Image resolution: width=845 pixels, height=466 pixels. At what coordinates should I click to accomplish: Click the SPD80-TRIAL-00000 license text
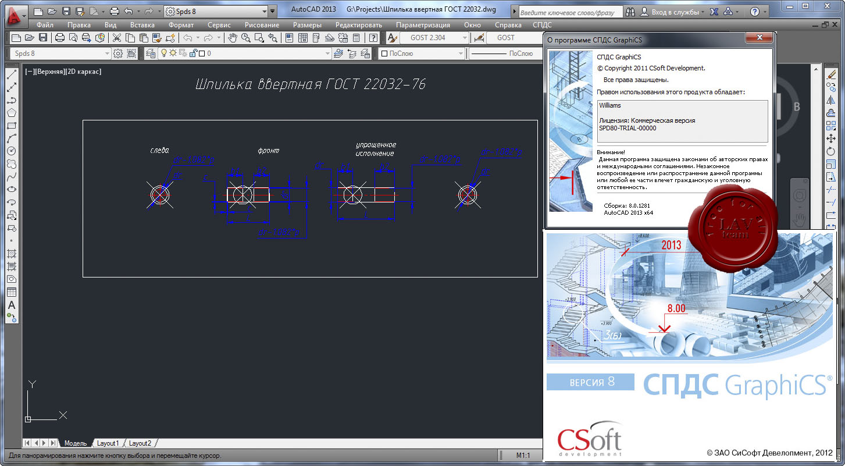tap(627, 129)
